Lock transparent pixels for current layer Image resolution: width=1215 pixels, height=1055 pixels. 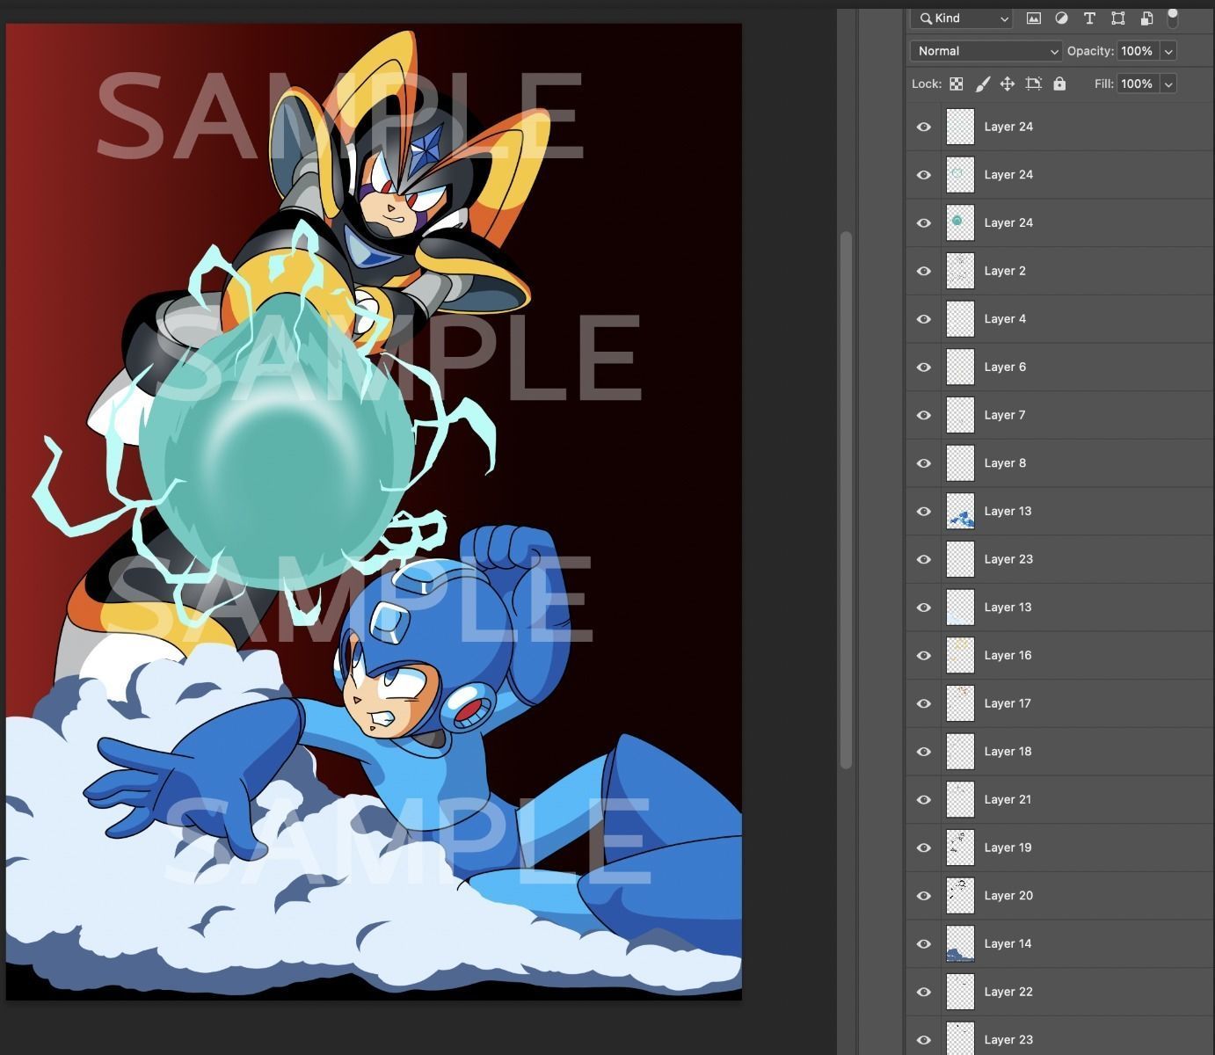[x=957, y=84]
